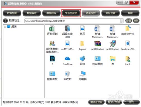Screen dimensions: 141x107
Task: Select the 加密文件夹 folder icon
Action: [x=128, y=28]
